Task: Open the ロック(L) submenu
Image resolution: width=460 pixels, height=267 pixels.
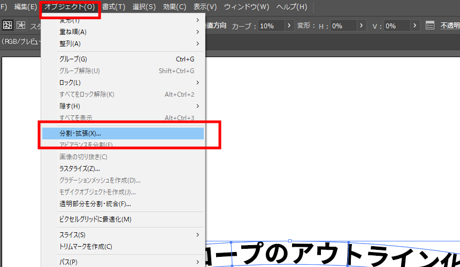Action: point(70,82)
